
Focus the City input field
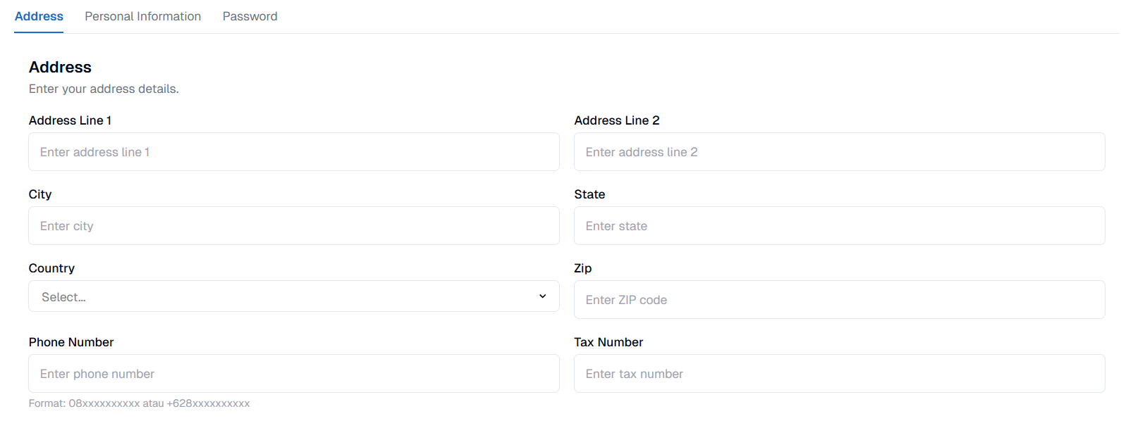(x=293, y=225)
